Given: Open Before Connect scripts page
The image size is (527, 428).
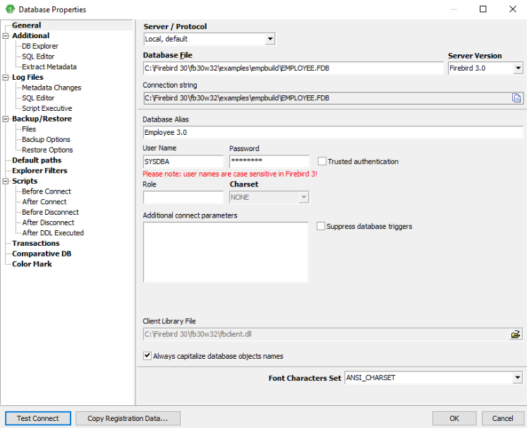Looking at the screenshot, I should pos(46,191).
